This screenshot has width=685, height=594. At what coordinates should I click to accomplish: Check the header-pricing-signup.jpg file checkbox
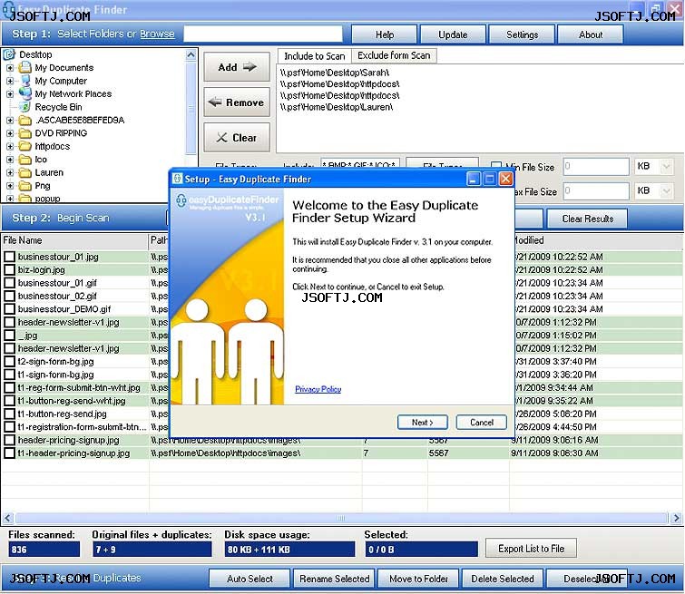click(9, 440)
